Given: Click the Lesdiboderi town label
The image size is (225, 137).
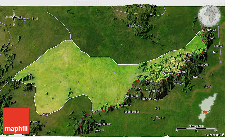Looking at the screenshot, I should point(132,112).
